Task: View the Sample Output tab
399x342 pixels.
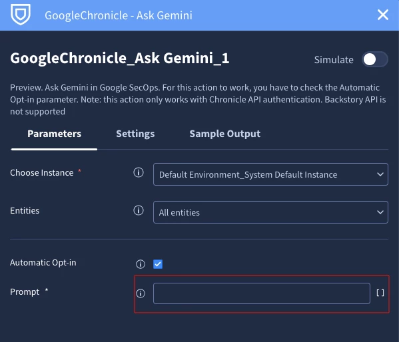Action: [224, 134]
